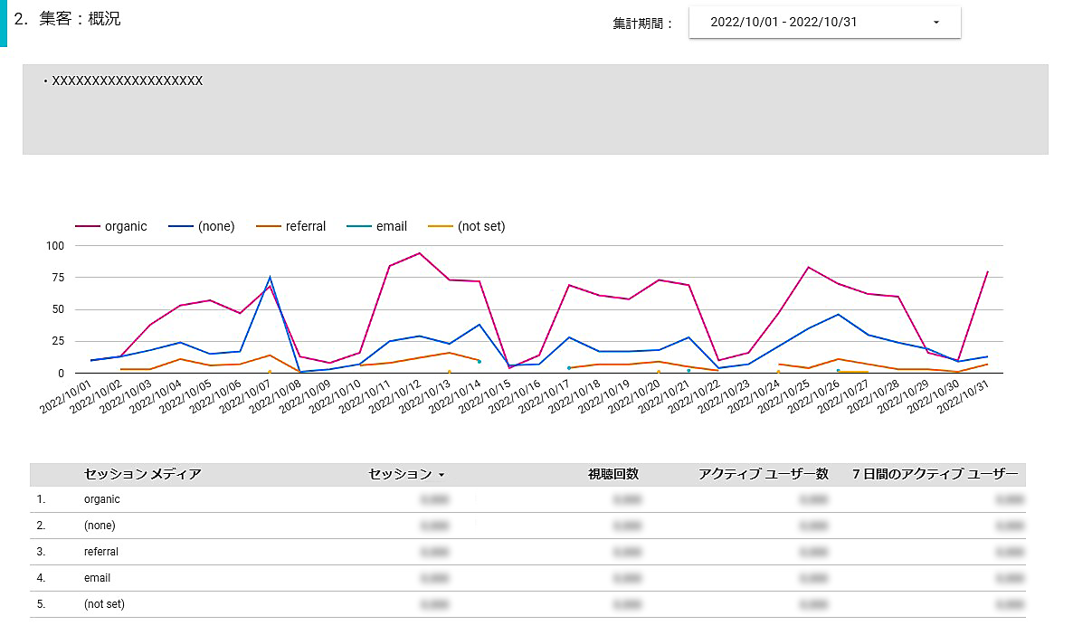The width and height of the screenshot is (1073, 635).
Task: Sort by セッション column header arrow
Action: [442, 475]
